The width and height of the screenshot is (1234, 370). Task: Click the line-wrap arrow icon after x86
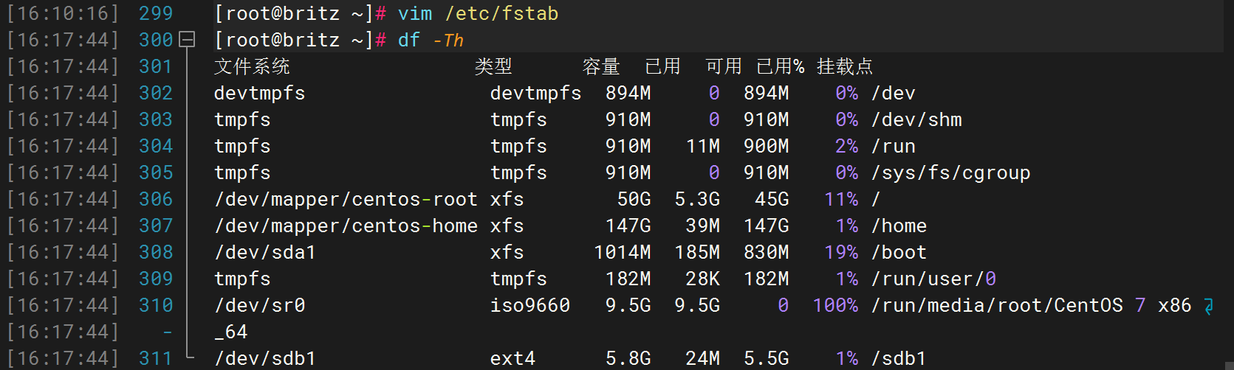(x=1209, y=306)
